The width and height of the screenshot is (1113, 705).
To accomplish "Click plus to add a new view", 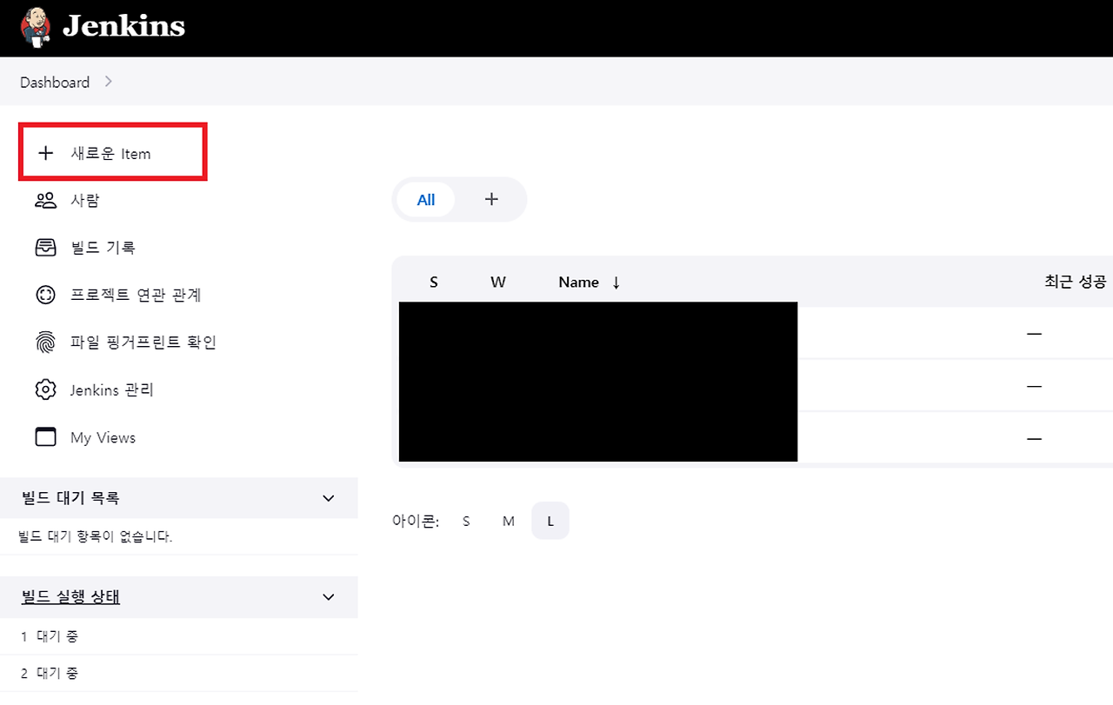I will 491,199.
